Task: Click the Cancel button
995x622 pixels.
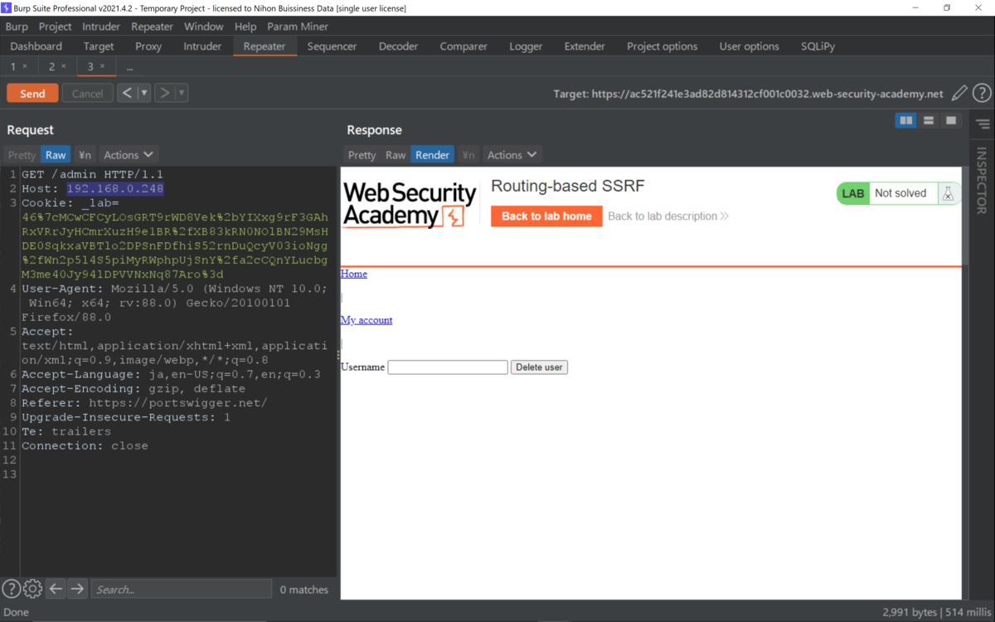Action: (x=87, y=94)
